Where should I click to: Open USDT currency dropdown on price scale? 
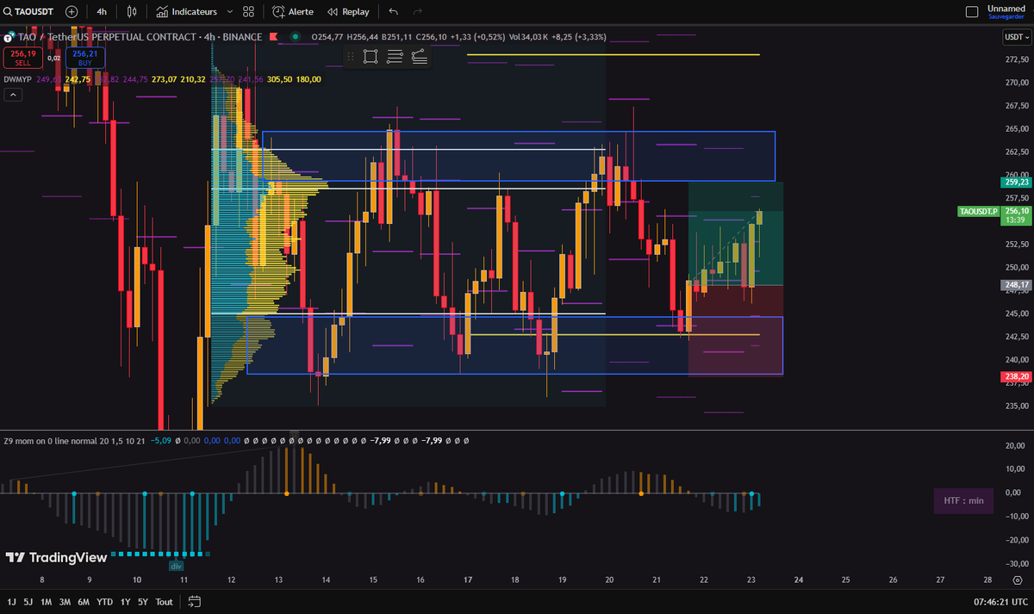click(1015, 37)
